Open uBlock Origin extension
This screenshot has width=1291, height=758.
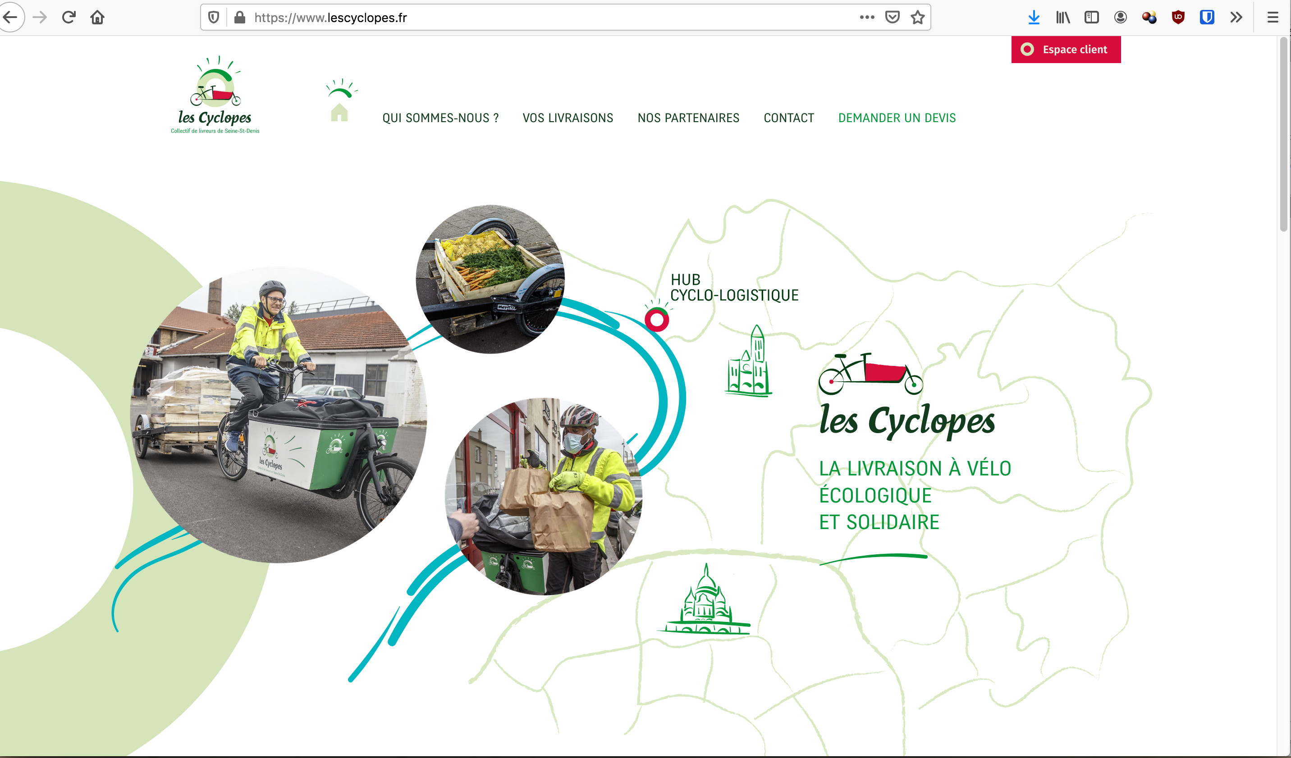coord(1178,18)
